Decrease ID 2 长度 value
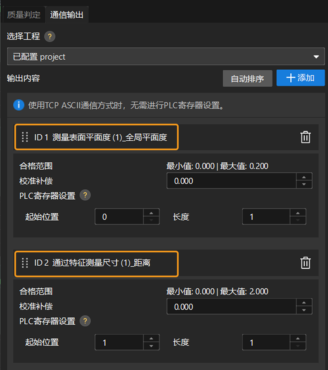Image resolution: width=328 pixels, height=370 pixels. (298, 346)
